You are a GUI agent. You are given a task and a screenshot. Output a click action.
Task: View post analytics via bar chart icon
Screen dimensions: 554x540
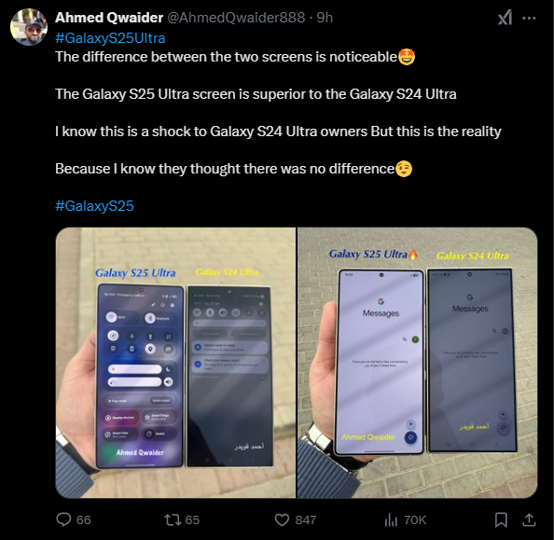click(391, 519)
